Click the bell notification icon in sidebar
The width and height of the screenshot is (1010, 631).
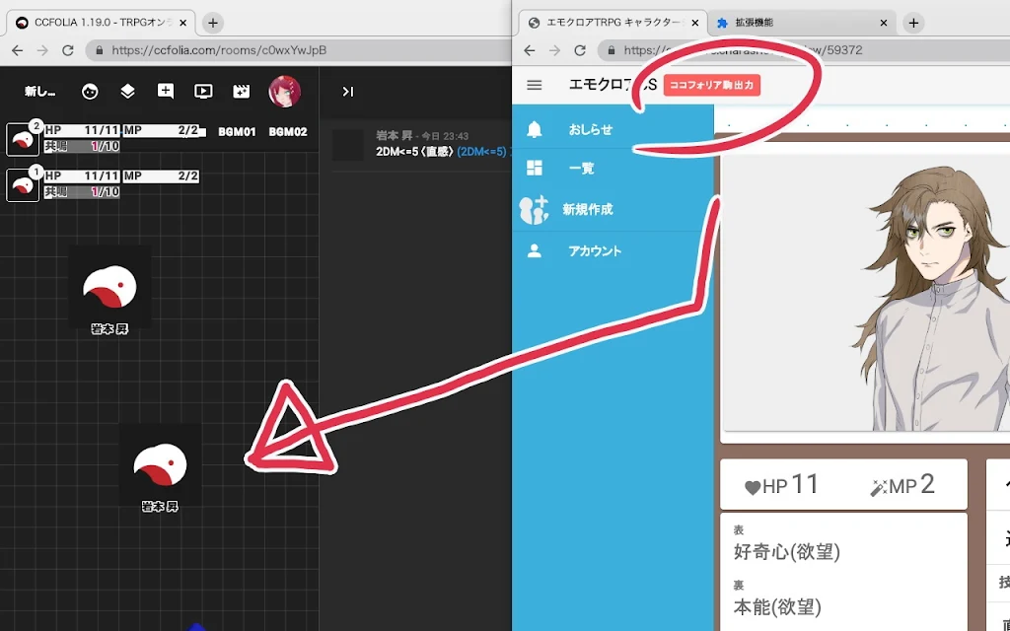(x=534, y=129)
